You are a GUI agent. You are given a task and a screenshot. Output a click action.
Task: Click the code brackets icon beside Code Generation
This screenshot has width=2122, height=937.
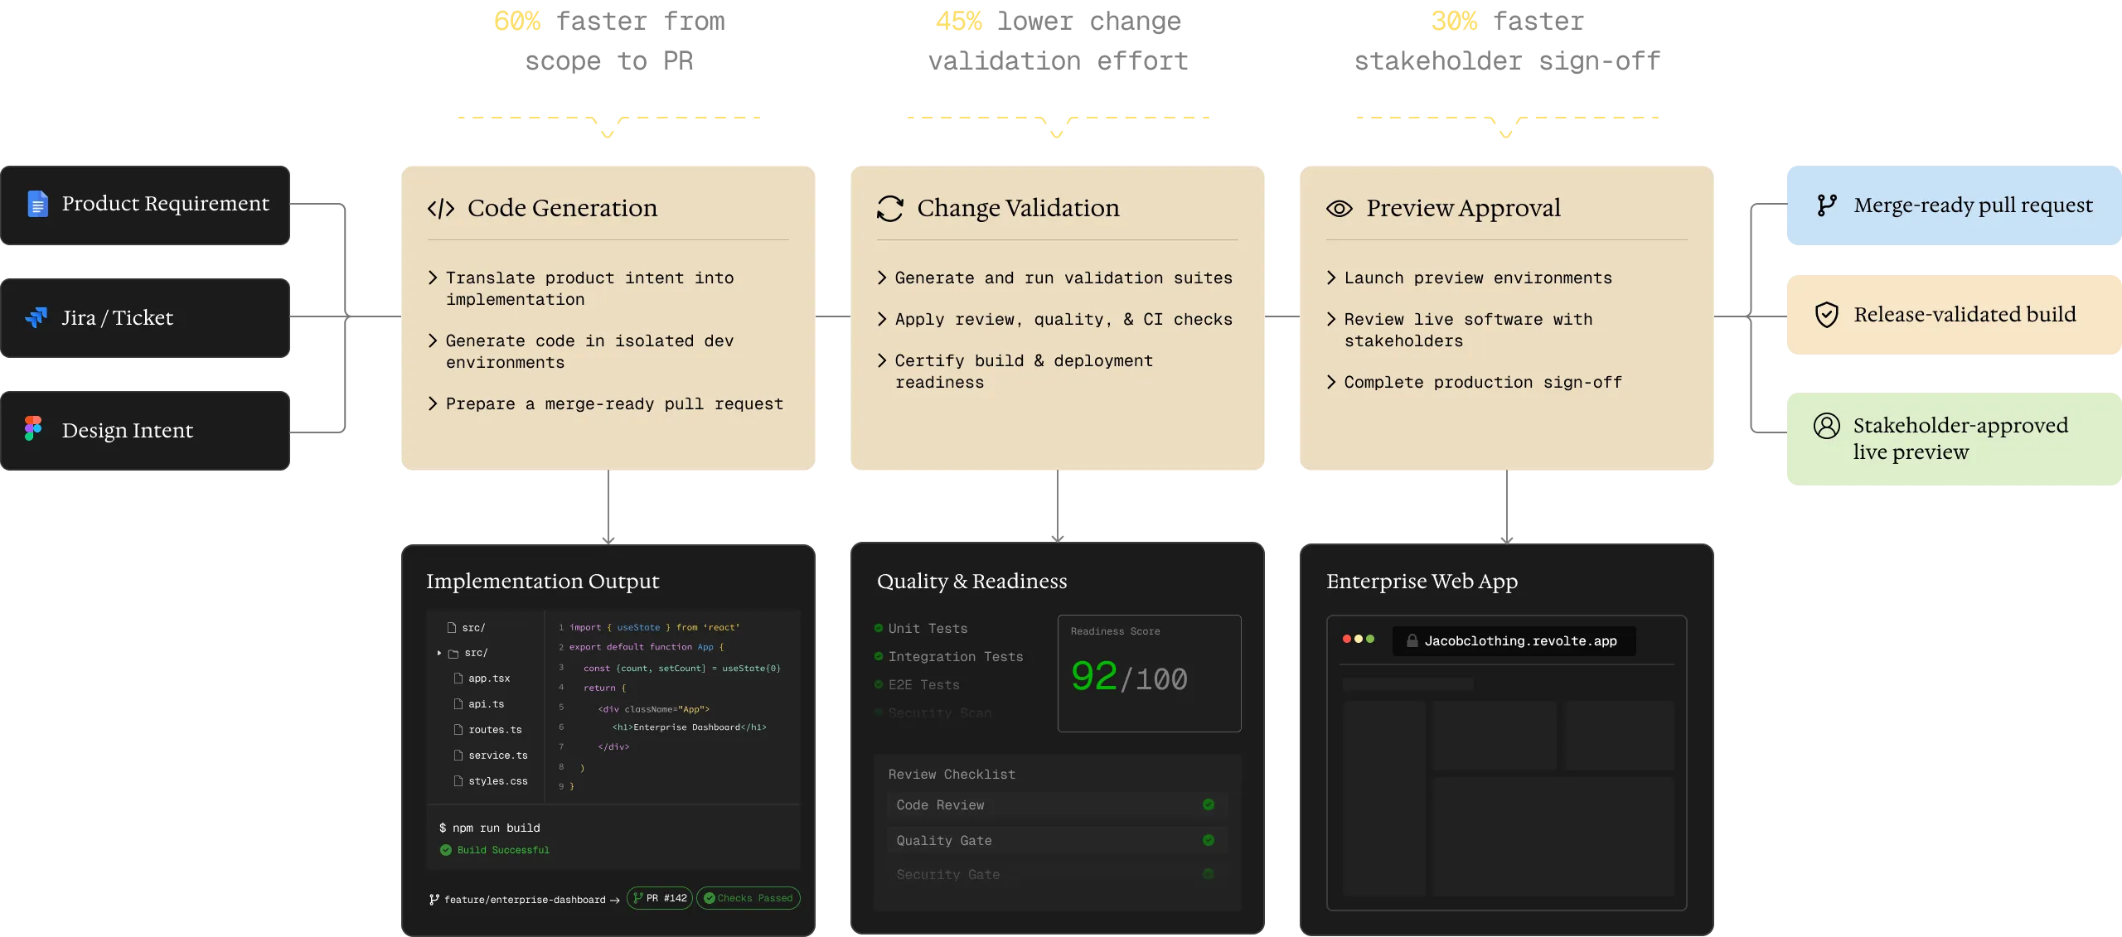(x=441, y=209)
